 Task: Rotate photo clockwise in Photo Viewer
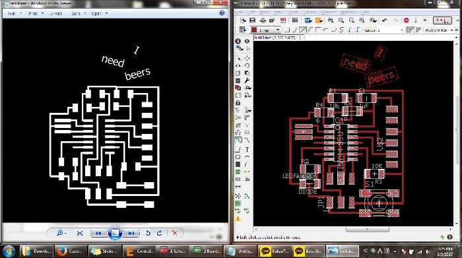click(x=160, y=233)
